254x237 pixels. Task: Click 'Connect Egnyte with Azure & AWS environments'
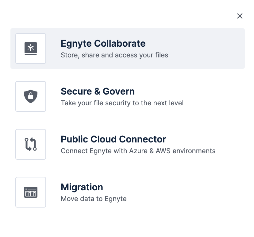[138, 151]
